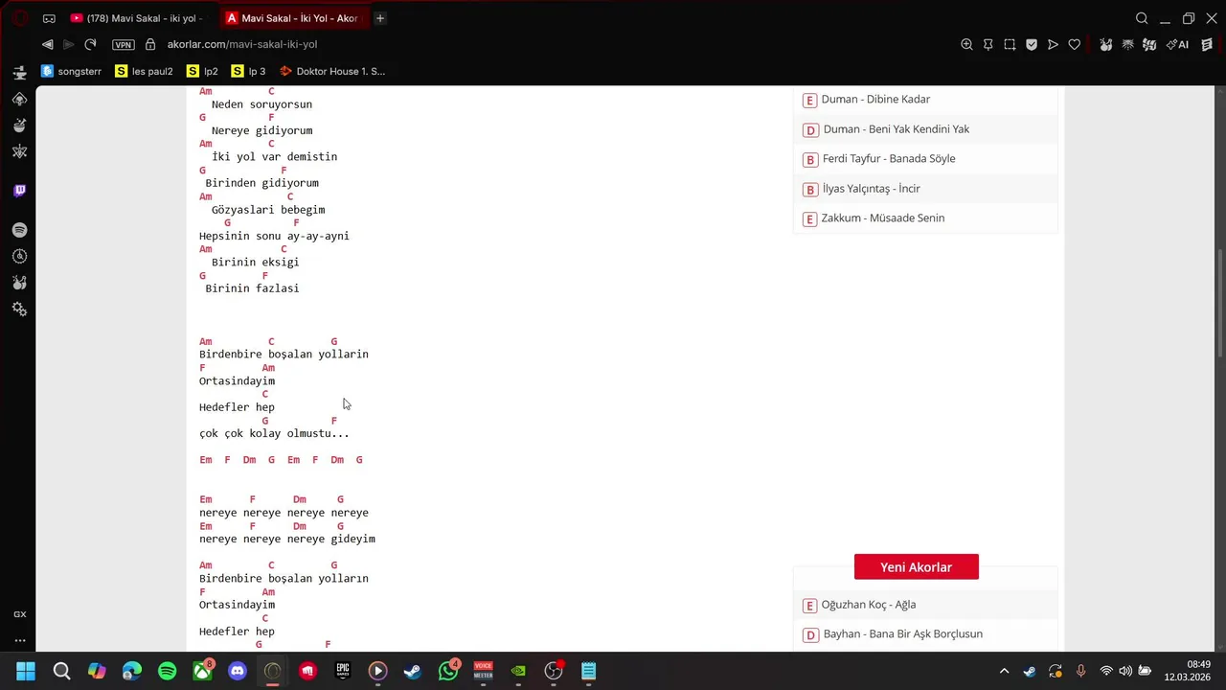Open Discord from the taskbar
The width and height of the screenshot is (1226, 690).
pos(238,671)
